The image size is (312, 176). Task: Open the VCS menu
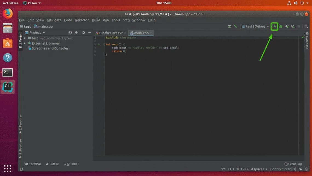(126, 20)
